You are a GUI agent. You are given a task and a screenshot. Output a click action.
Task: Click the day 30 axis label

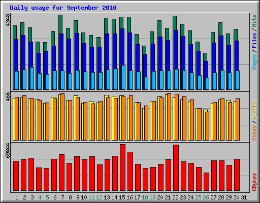pyautogui.click(x=236, y=197)
